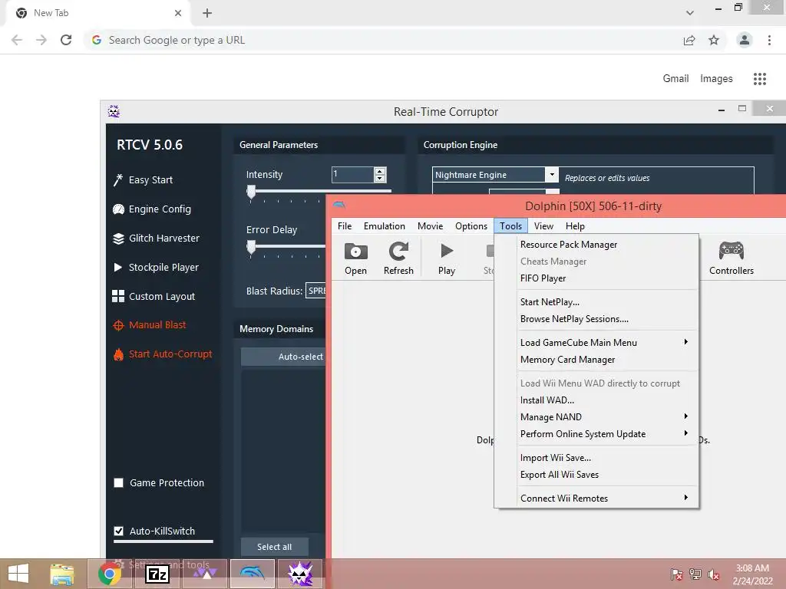Open Chrome tab search chevron
This screenshot has height=589, width=786.
click(x=690, y=13)
